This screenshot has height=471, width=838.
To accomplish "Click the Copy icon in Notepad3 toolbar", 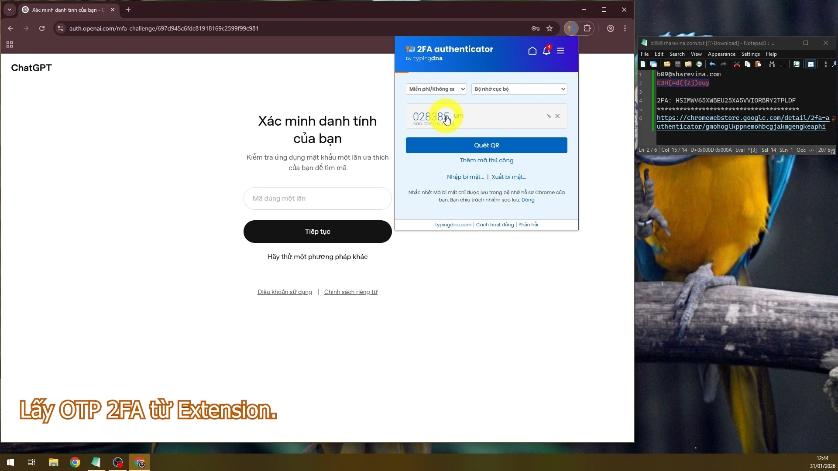I will tap(748, 64).
